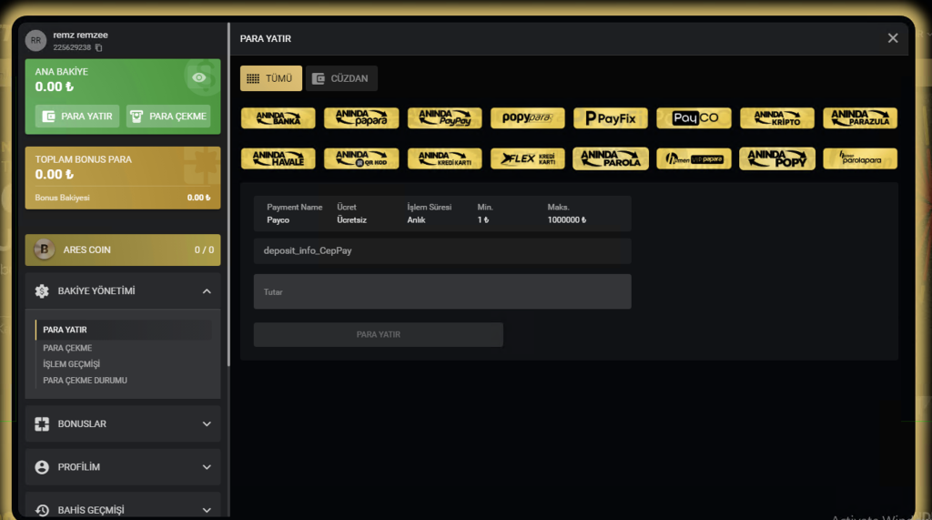Click the Bonus Bakiyesi 0.00 ₺ amount
Screen dimensions: 932x520
point(198,198)
